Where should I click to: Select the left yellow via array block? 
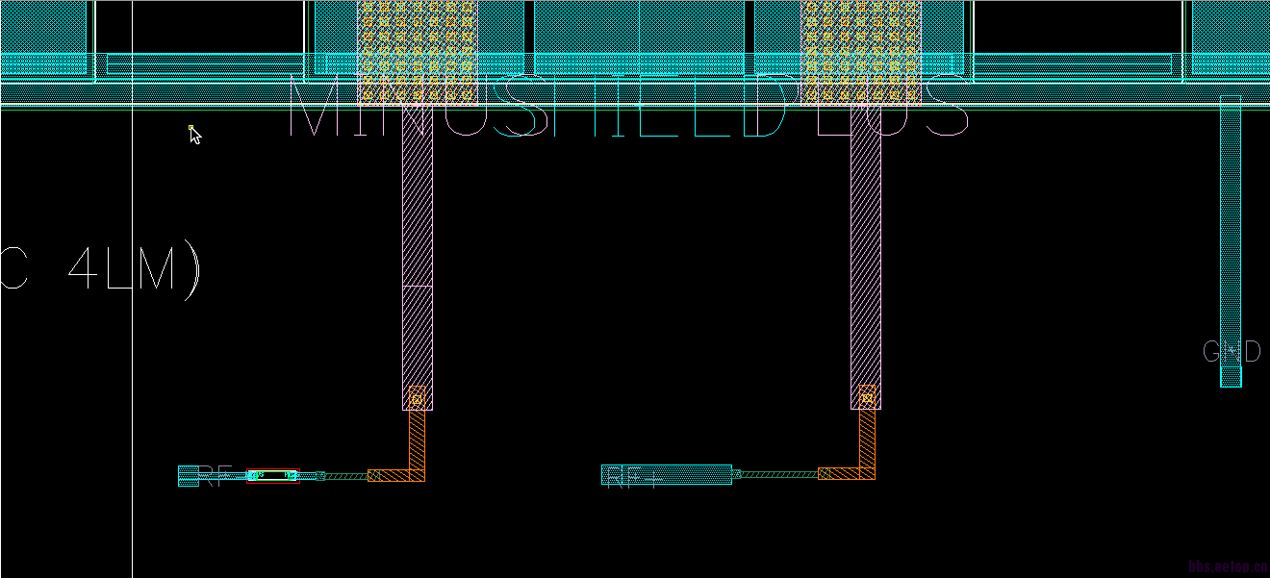tap(418, 52)
